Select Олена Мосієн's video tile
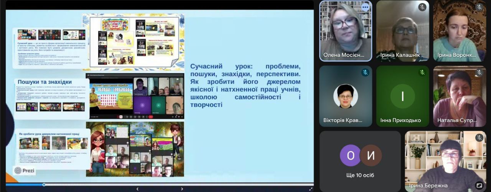 pyautogui.click(x=345, y=31)
